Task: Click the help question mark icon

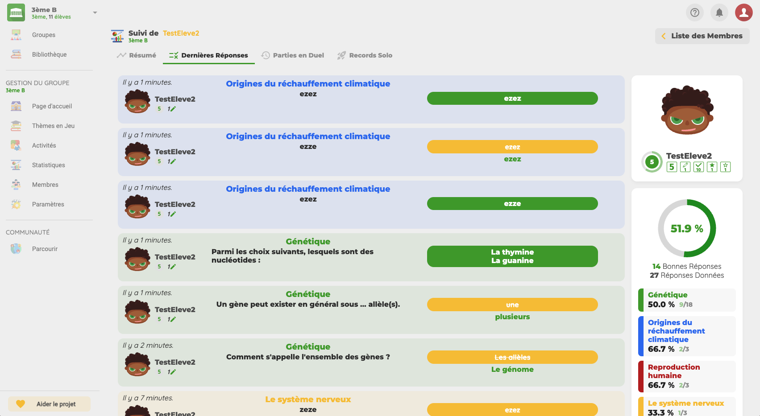Action: pyautogui.click(x=695, y=12)
